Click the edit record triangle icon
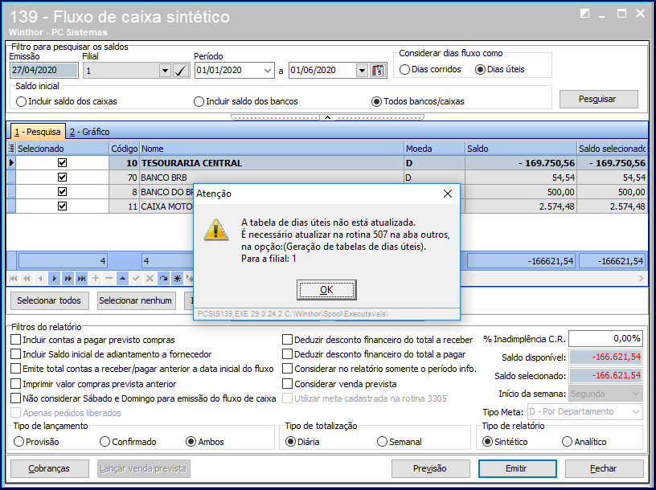Viewport: 656px width, 490px height. [x=122, y=279]
